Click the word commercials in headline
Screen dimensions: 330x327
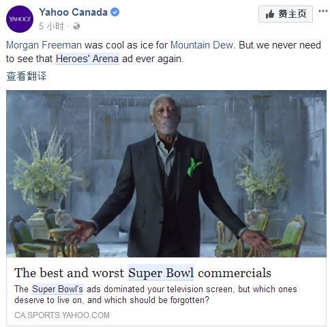point(235,272)
